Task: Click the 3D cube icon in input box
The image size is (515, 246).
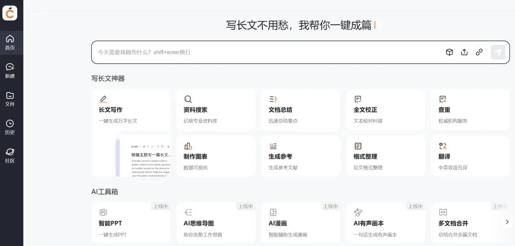Action: (449, 52)
